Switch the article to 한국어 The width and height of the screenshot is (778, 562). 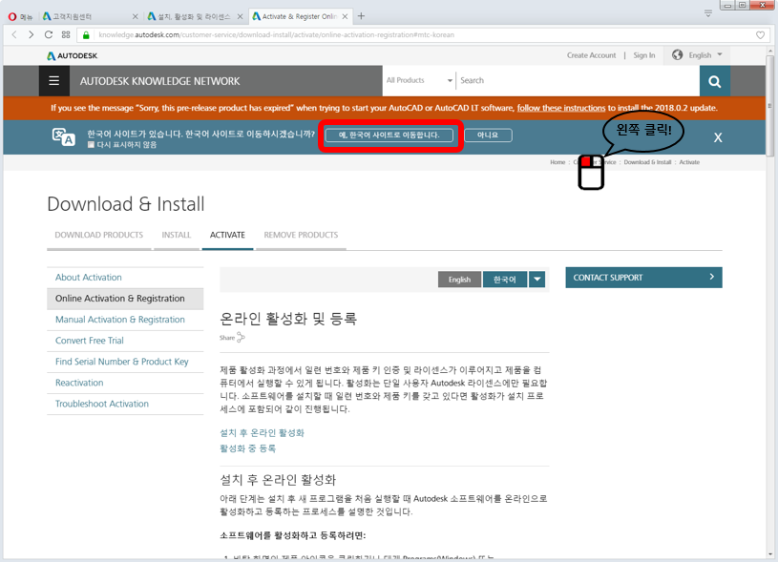tap(505, 280)
